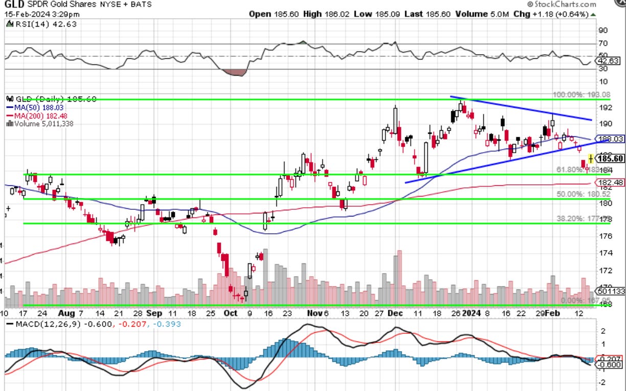Viewport: 626px width, 391px height.
Task: Click the 'Sep' label on the date axis
Action: tap(154, 313)
